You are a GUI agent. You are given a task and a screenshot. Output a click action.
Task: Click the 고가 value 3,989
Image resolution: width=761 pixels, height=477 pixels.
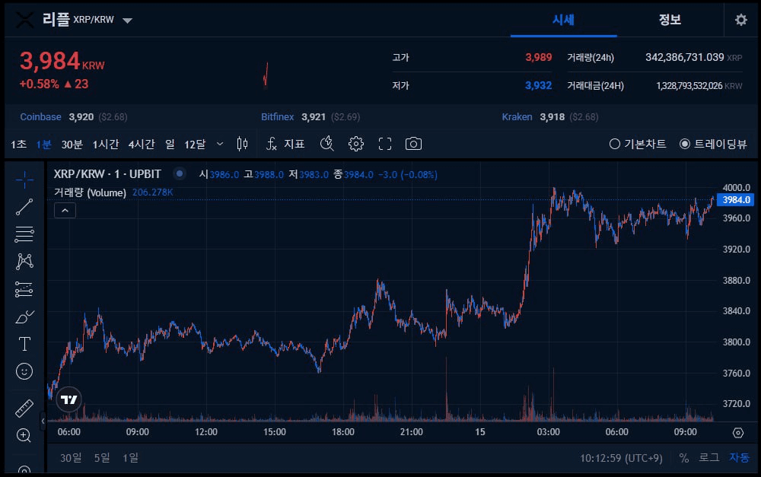coord(538,57)
